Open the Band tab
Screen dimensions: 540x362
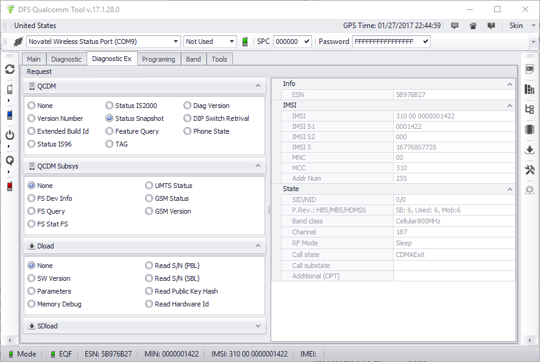pos(193,59)
